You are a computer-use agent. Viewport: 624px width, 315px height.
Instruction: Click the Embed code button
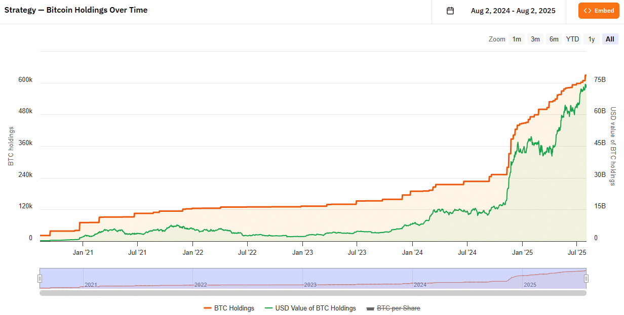(x=598, y=11)
